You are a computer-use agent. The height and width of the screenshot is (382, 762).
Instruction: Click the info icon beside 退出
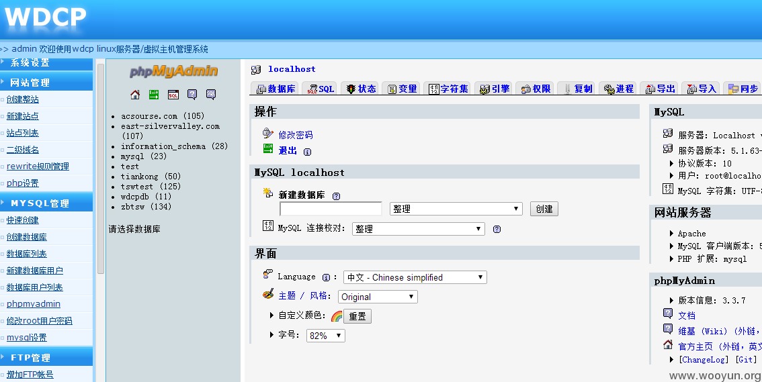(x=307, y=152)
